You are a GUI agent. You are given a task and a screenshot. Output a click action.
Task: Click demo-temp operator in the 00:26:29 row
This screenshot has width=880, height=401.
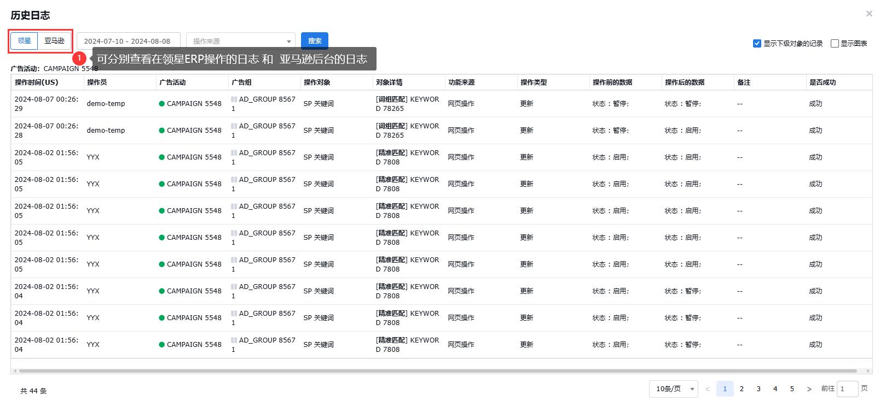(106, 104)
